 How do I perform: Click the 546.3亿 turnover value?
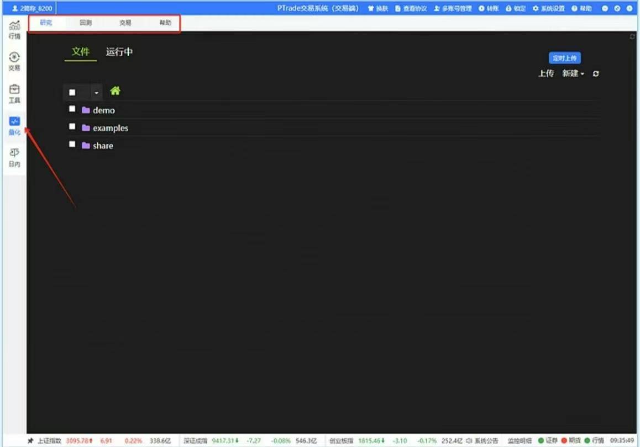(x=306, y=440)
